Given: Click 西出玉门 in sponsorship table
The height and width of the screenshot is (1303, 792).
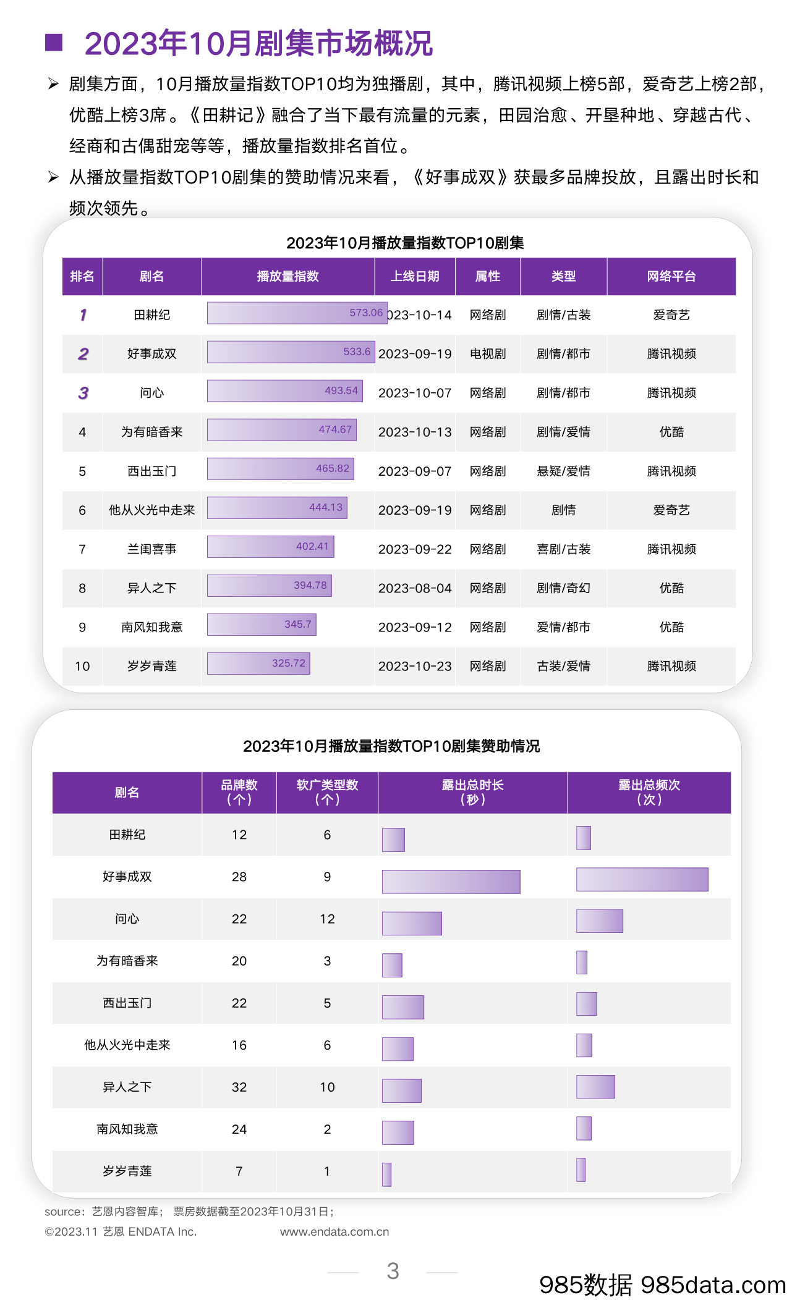Looking at the screenshot, I should pyautogui.click(x=127, y=1003).
